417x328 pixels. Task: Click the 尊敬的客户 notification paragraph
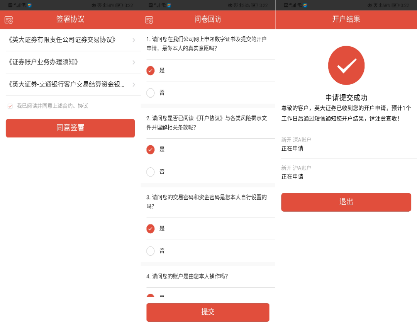pos(346,113)
